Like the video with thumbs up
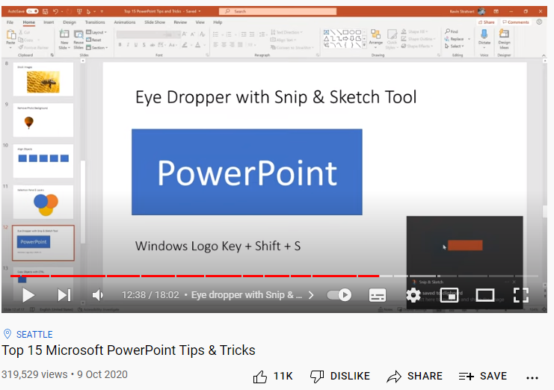The height and width of the screenshot is (390, 554). pos(272,376)
